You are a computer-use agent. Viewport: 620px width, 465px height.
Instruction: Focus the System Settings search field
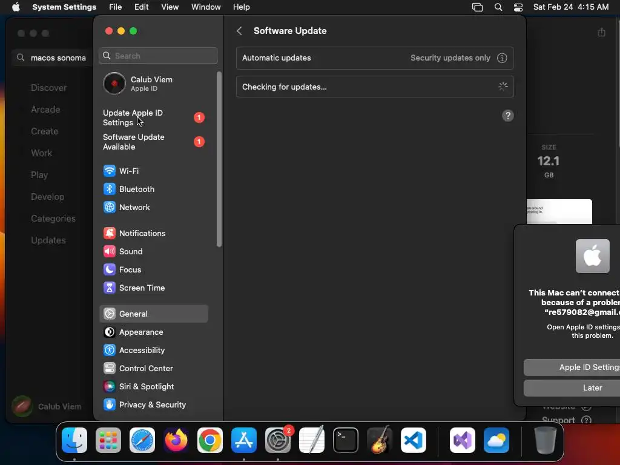coord(158,56)
